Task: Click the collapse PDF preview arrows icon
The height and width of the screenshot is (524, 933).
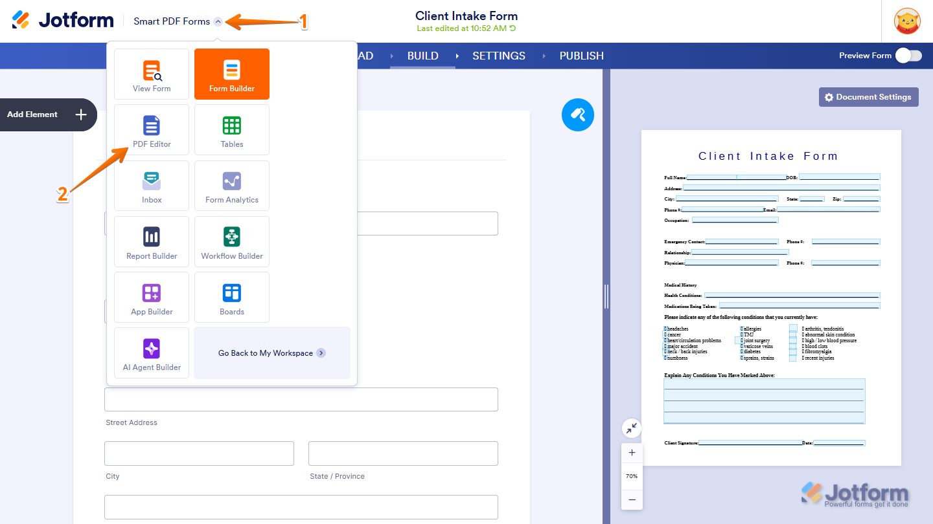Action: pyautogui.click(x=632, y=428)
